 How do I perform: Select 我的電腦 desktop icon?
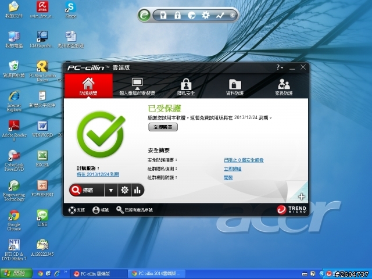(14, 40)
